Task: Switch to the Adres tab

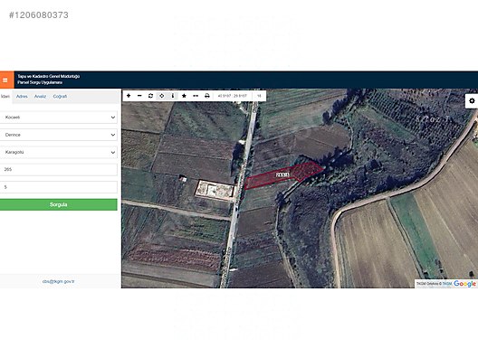Action: pos(22,97)
